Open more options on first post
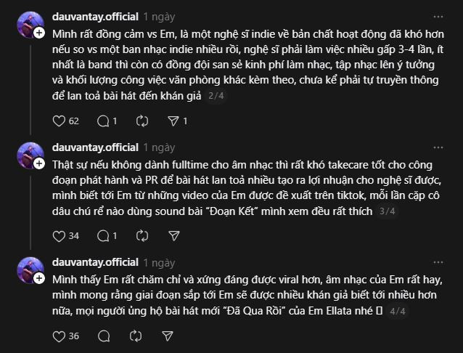The height and width of the screenshot is (353, 463). click(x=438, y=15)
